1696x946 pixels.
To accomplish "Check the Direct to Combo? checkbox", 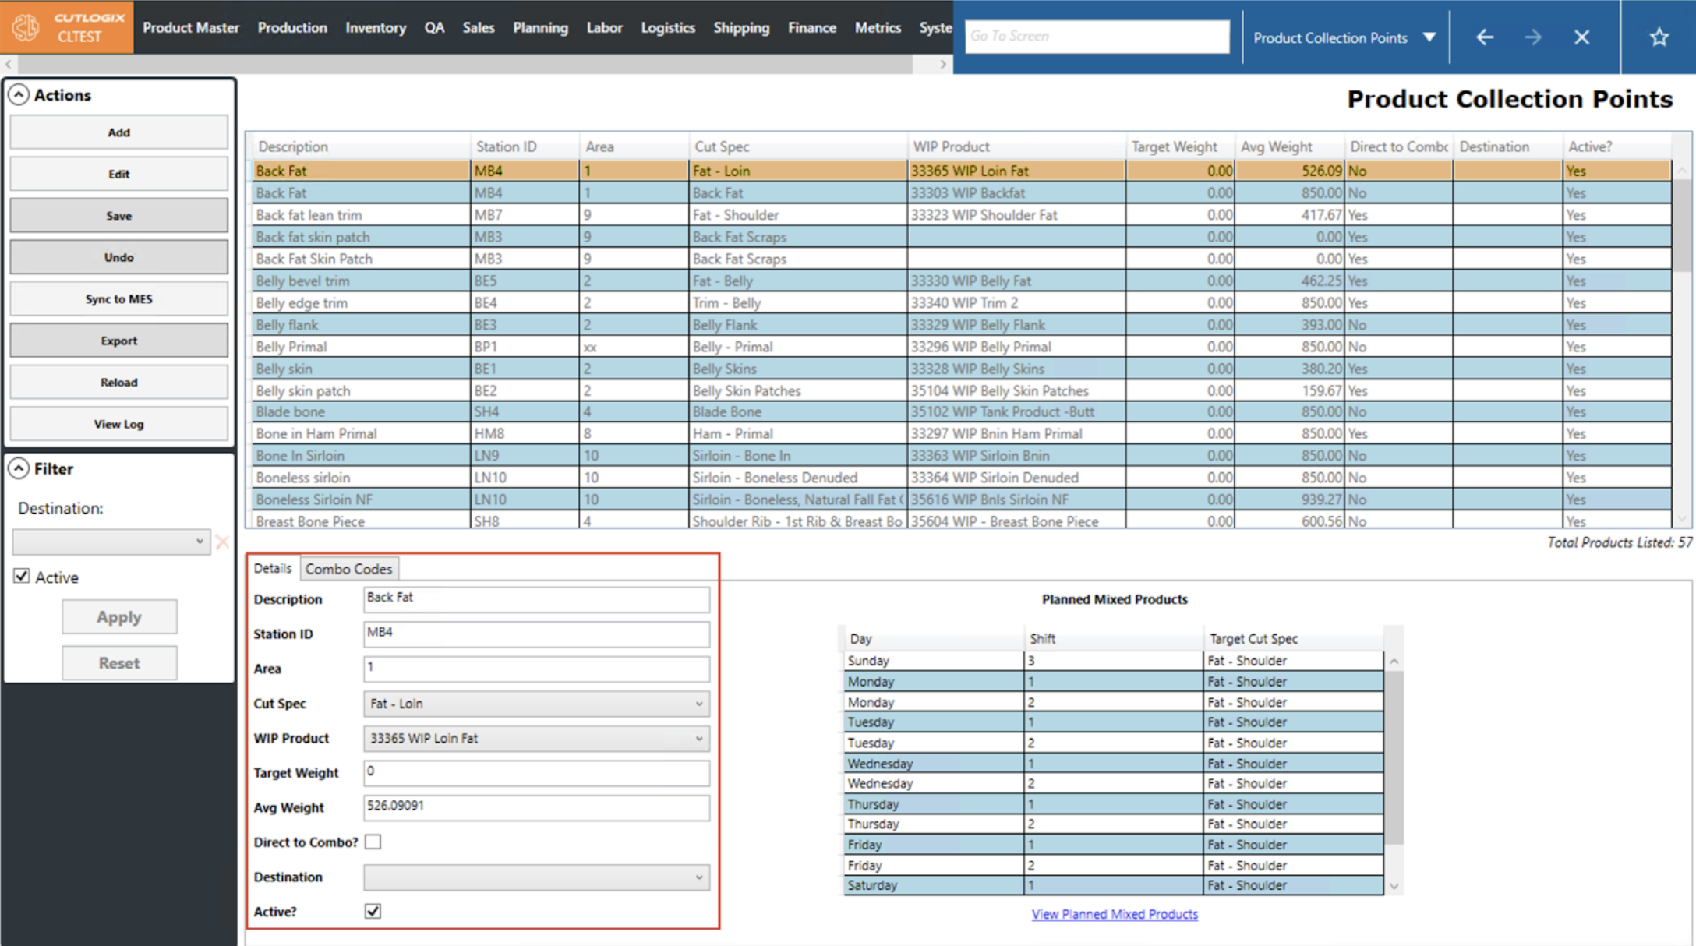I will pos(373,842).
